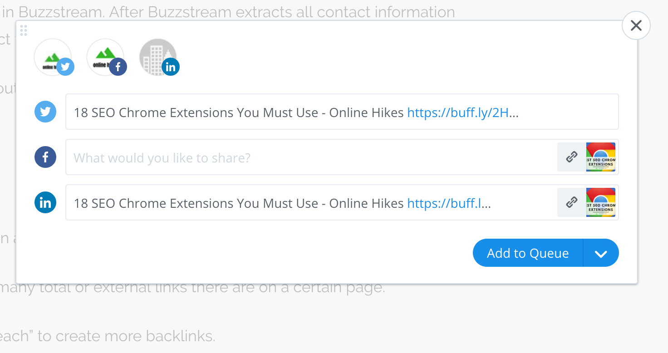The width and height of the screenshot is (668, 353).
Task: Open the Chrome image thumbnail in LinkedIn row
Action: pyautogui.click(x=601, y=202)
